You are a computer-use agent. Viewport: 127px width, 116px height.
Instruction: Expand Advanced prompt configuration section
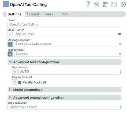click(65, 97)
